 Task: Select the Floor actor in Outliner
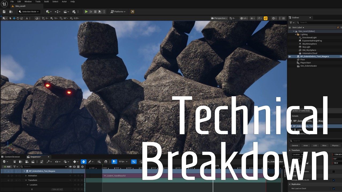click(302, 59)
